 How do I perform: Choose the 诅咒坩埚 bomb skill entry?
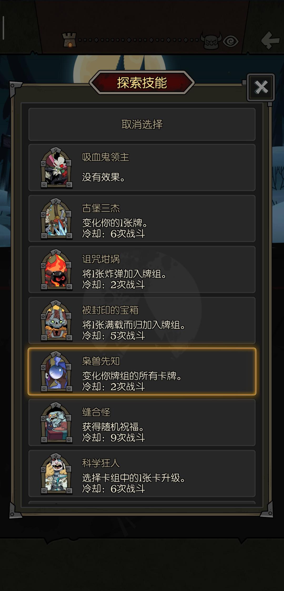(x=142, y=269)
